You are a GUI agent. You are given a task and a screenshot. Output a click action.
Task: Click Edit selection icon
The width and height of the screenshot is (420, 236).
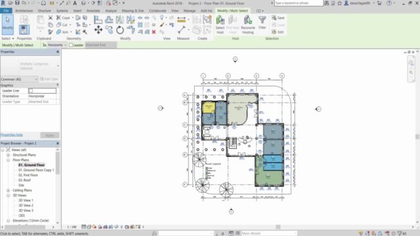[x=278, y=32]
